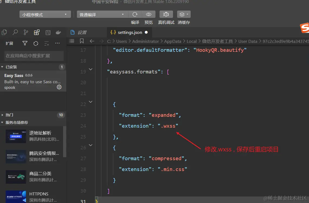Expand the 热门 popular section
The image size is (309, 203).
[9, 115]
